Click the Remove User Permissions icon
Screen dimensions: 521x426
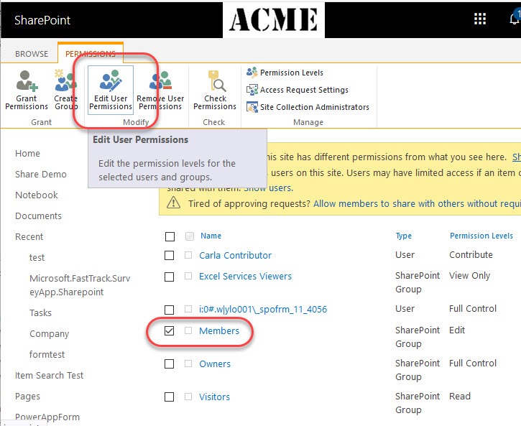(x=160, y=80)
